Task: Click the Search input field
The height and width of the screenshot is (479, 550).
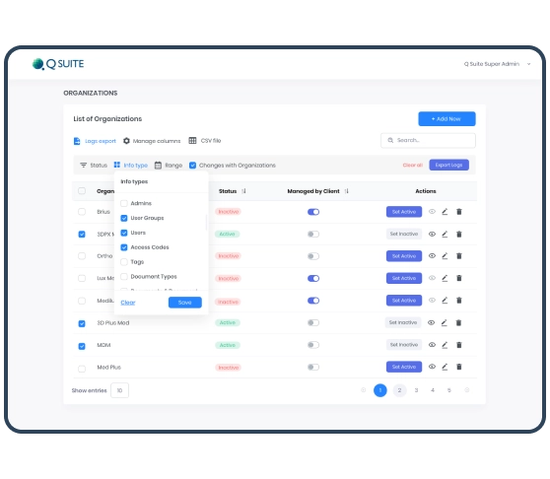Action: pyautogui.click(x=428, y=140)
